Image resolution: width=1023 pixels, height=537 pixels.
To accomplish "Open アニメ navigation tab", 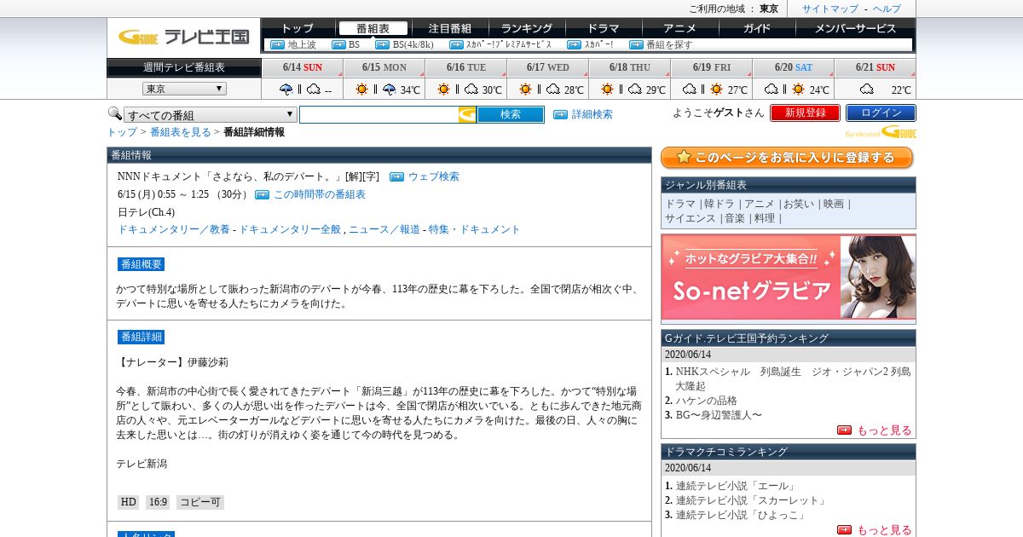I will 679,28.
